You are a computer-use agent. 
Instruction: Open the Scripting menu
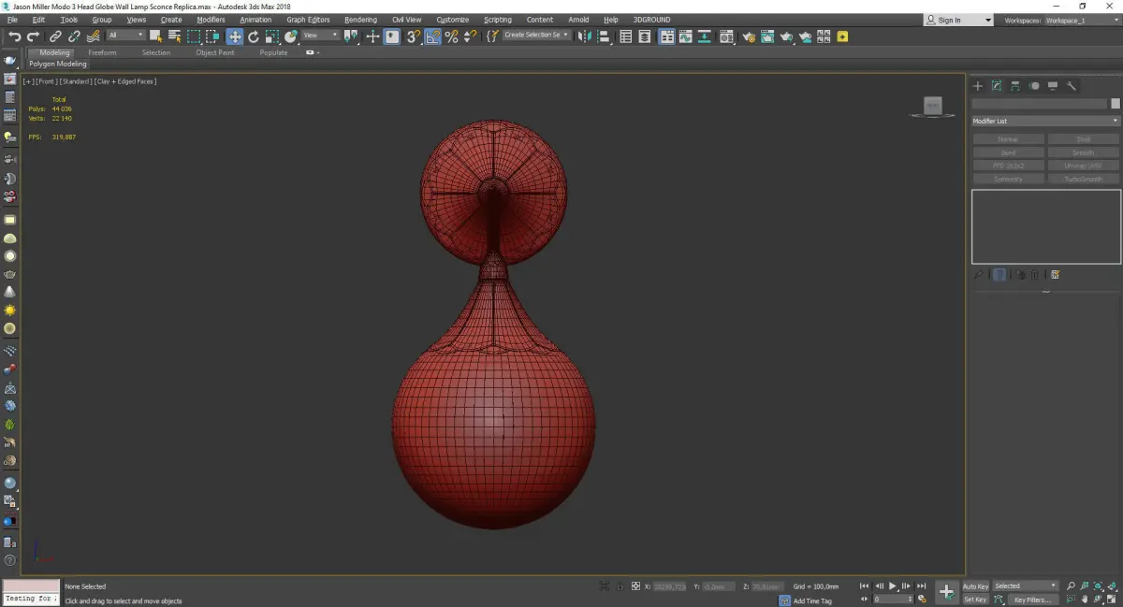coord(497,20)
